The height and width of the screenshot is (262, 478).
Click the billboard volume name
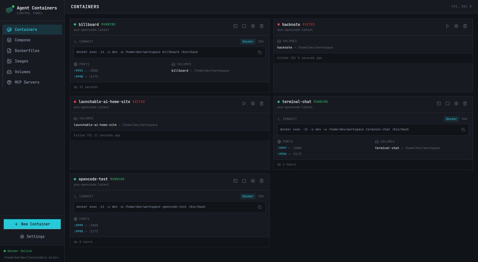[x=180, y=70]
